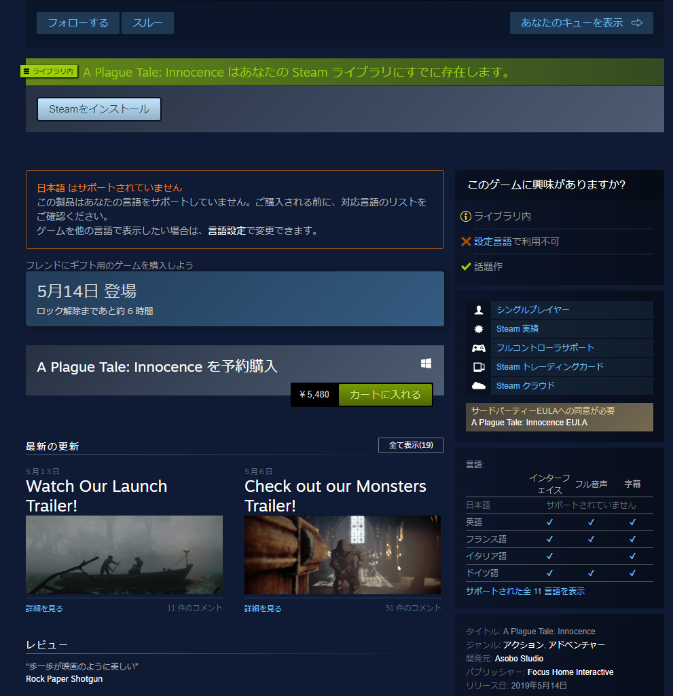Click the イタリア語 language row label

coord(486,556)
